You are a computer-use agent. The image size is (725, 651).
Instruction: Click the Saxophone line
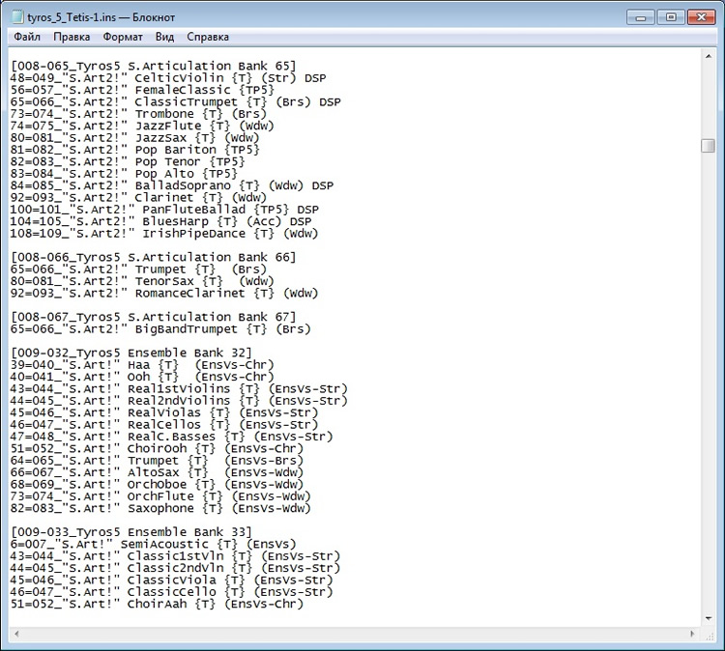click(x=160, y=509)
